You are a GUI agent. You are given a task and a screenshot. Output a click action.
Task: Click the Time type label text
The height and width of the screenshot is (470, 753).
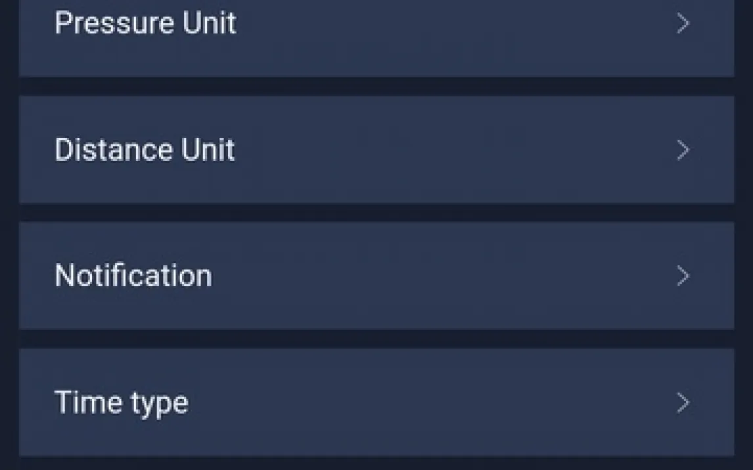[x=122, y=402]
